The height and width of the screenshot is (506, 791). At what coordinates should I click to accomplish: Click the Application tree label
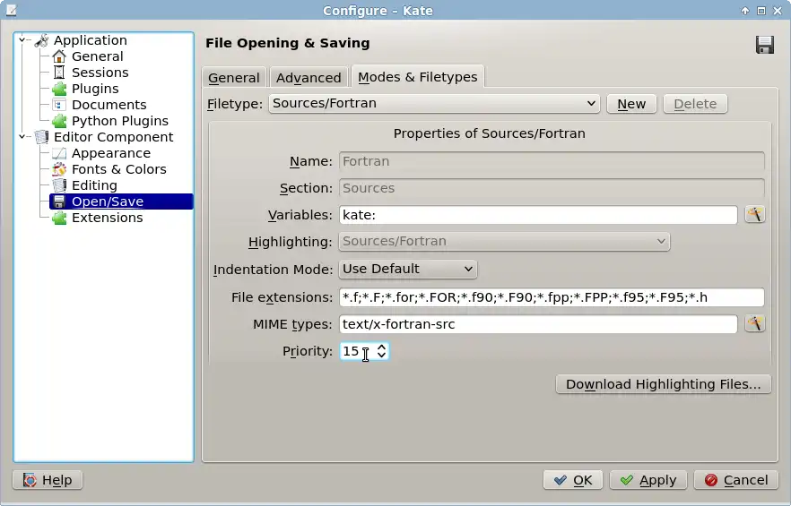(x=91, y=40)
